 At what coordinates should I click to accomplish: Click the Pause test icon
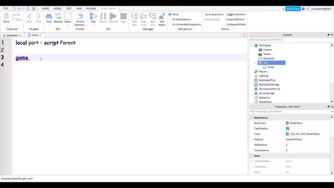pyautogui.click(x=103, y=16)
